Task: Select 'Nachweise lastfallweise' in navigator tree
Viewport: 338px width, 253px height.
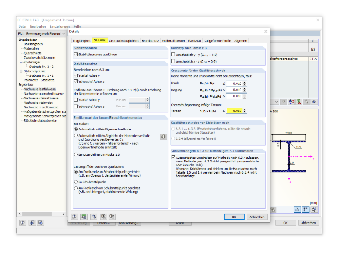Action: [x=40, y=89]
